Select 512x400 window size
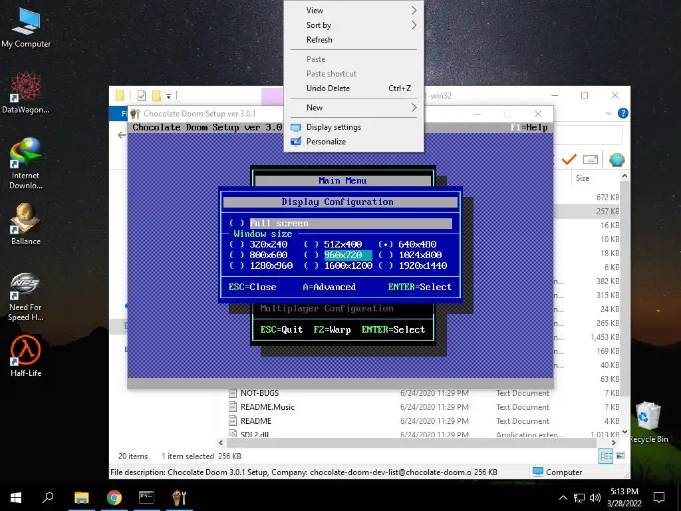Image resolution: width=681 pixels, height=511 pixels. coord(333,244)
